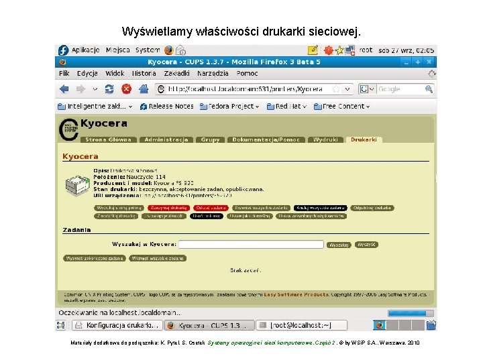Click the Odpublikuj drukarkę button
Viewport: 483px width, 362px height.
[x=372, y=208]
